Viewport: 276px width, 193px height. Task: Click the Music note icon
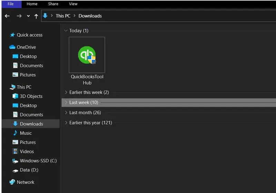coord(15,133)
